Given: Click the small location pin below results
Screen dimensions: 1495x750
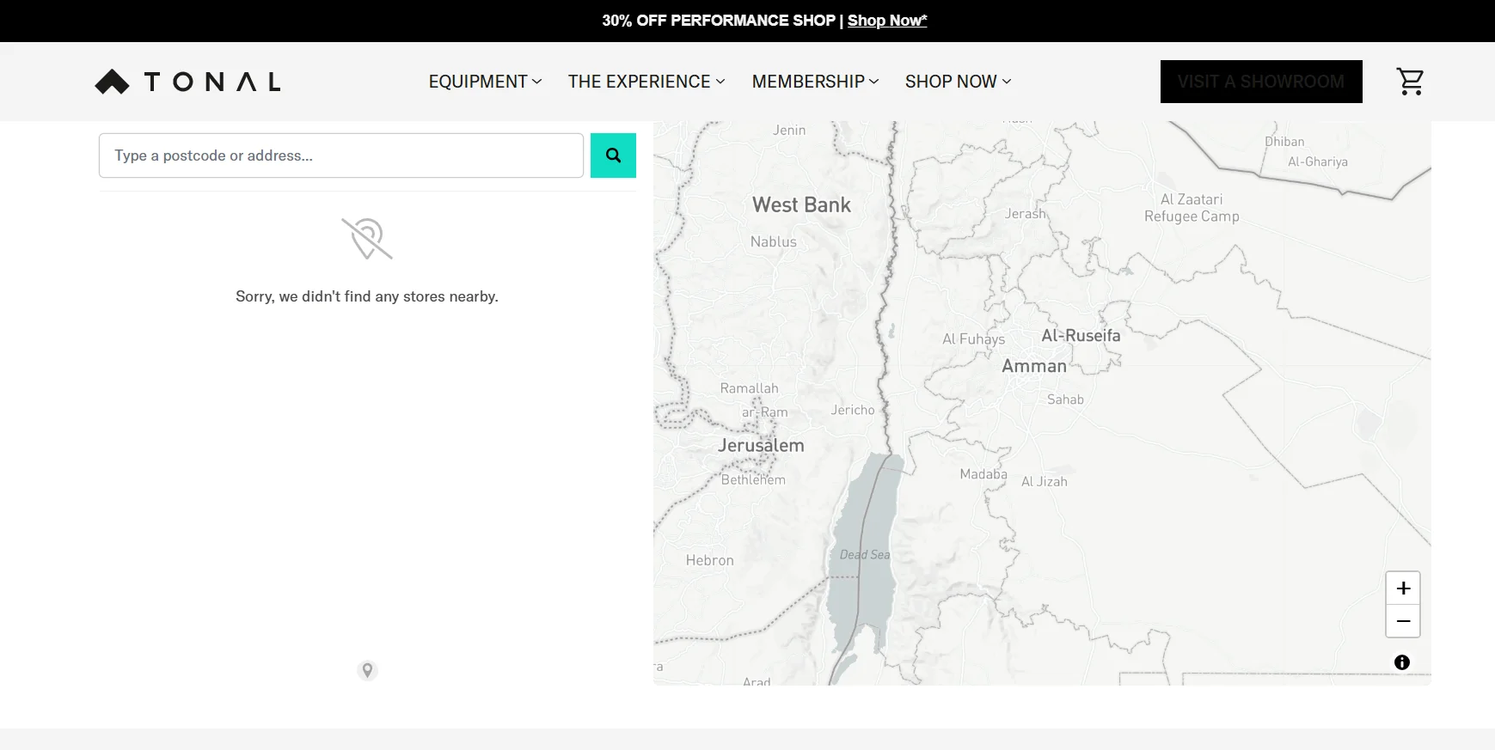Looking at the screenshot, I should (x=367, y=670).
